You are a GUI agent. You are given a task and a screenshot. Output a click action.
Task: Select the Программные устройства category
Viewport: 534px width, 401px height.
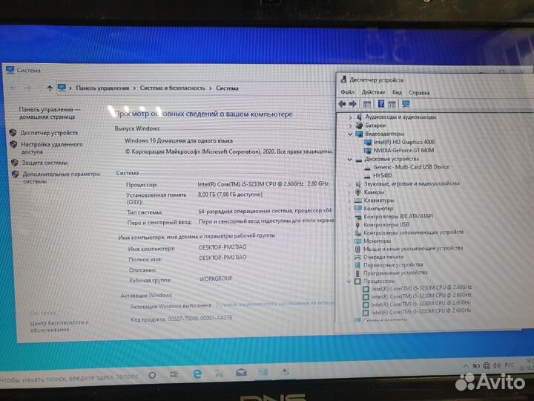pyautogui.click(x=395, y=273)
